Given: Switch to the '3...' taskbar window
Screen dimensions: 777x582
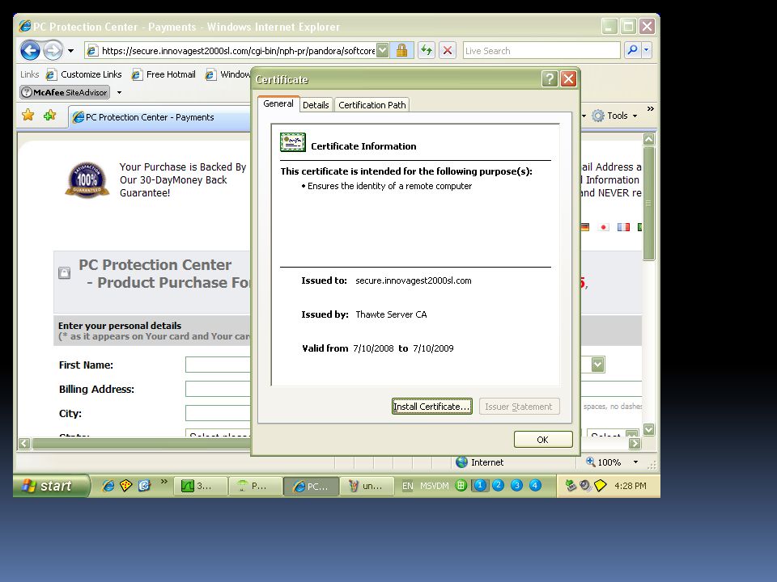Looking at the screenshot, I should coord(201,486).
